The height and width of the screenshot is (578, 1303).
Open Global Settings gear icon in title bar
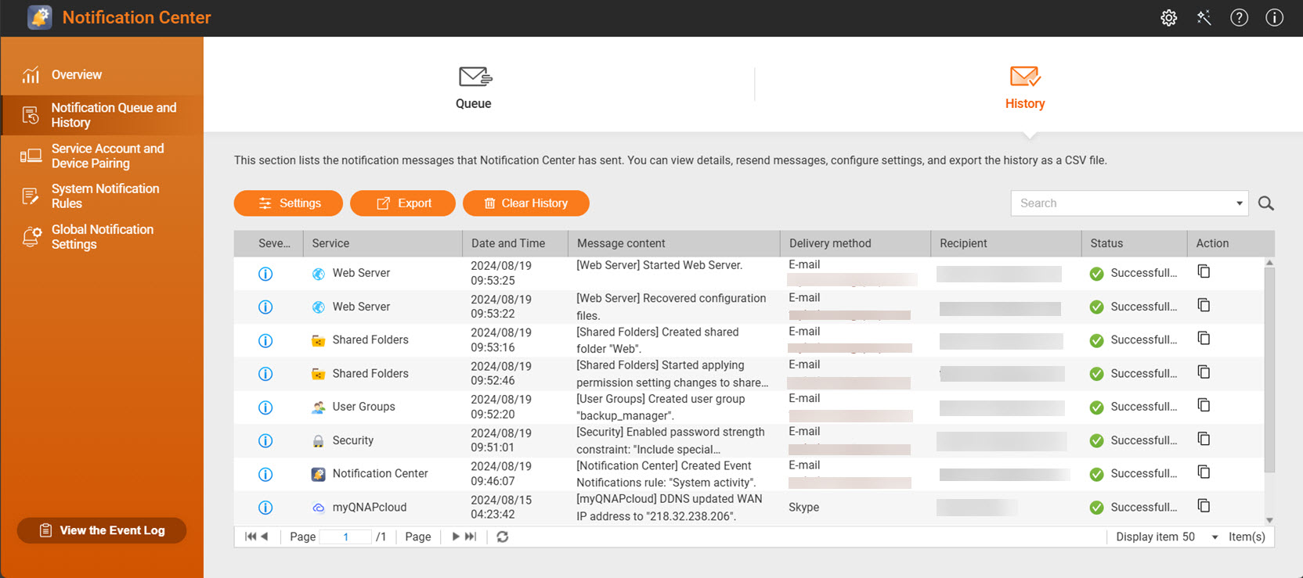pos(1168,18)
